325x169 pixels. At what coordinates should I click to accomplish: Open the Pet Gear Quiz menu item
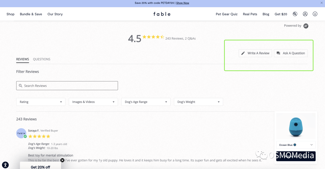tap(227, 14)
